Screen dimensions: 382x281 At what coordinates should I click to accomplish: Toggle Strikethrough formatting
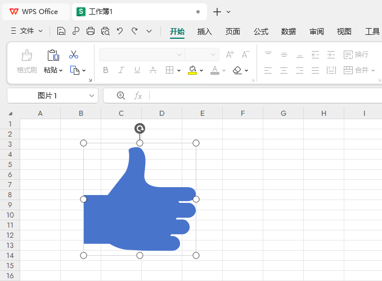[x=153, y=70]
